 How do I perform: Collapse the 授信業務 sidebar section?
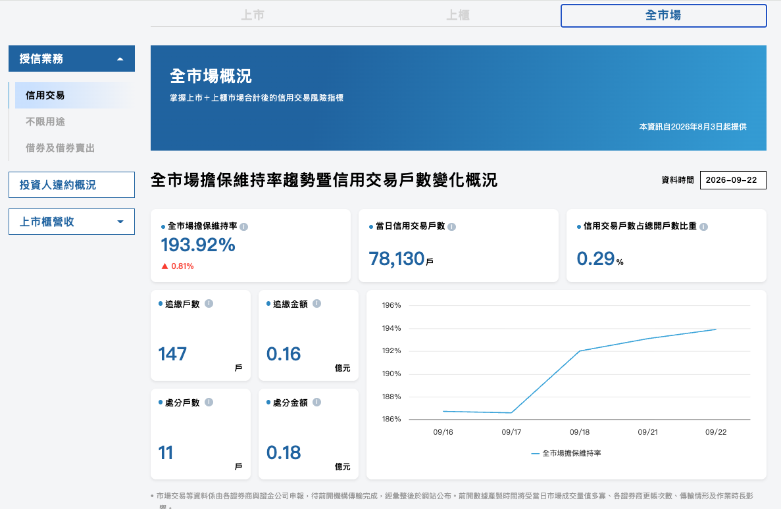coord(72,59)
